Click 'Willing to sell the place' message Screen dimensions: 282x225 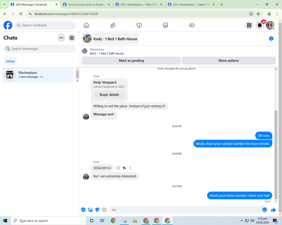129,106
